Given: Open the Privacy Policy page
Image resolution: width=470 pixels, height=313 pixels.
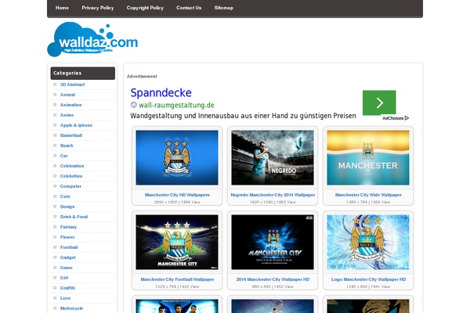Looking at the screenshot, I should tap(98, 8).
